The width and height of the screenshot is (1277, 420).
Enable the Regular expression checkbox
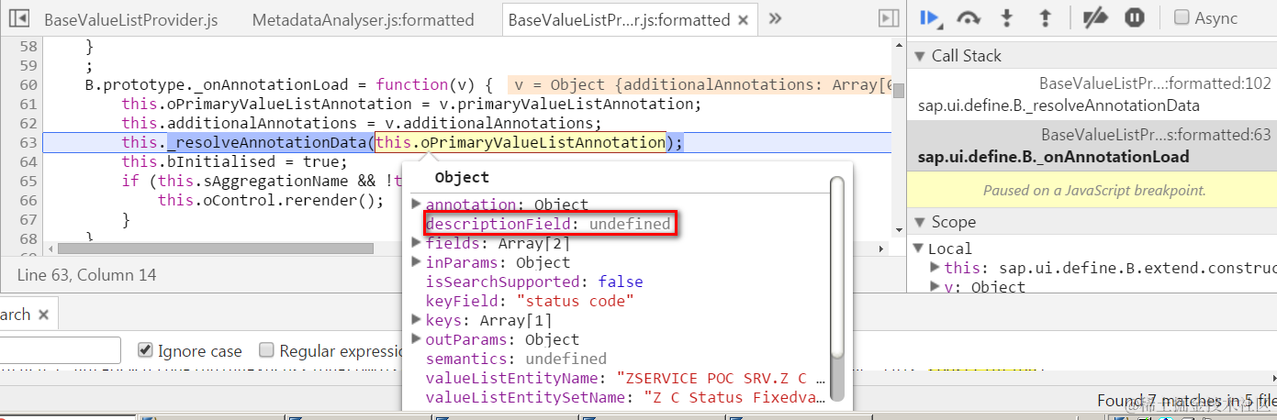coord(266,349)
